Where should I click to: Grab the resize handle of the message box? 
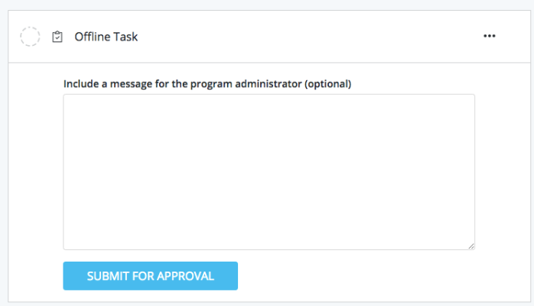coord(471,246)
